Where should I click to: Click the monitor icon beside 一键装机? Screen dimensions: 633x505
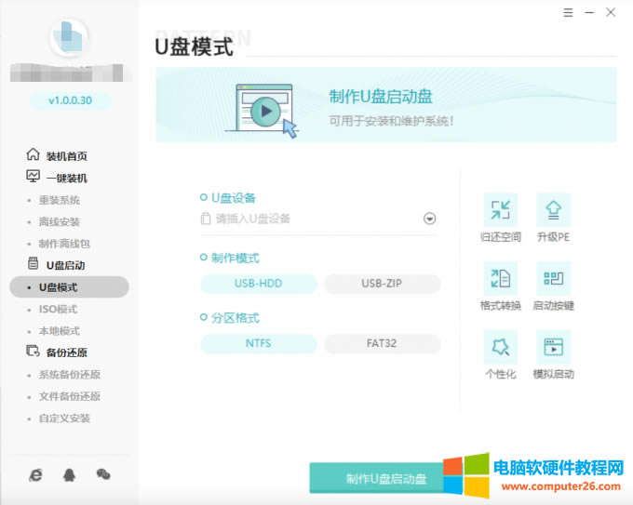click(x=34, y=177)
